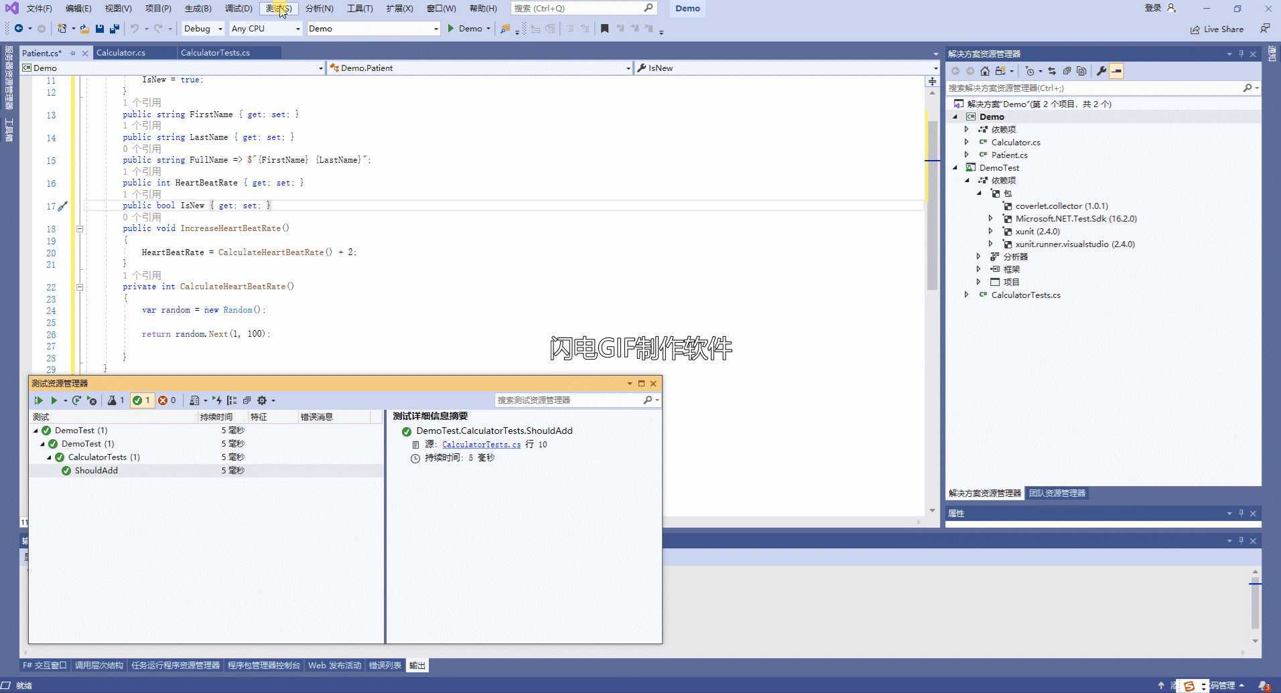Open Test Explorer settings gear

262,400
